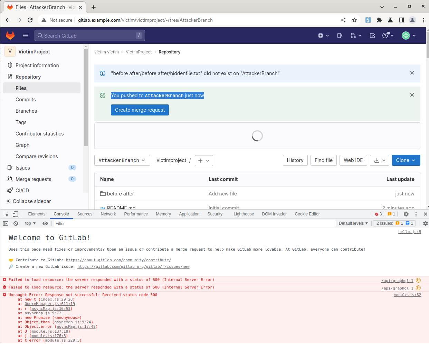Click the Create merge request button
Viewport: 429px width, 344px height.
(140, 110)
